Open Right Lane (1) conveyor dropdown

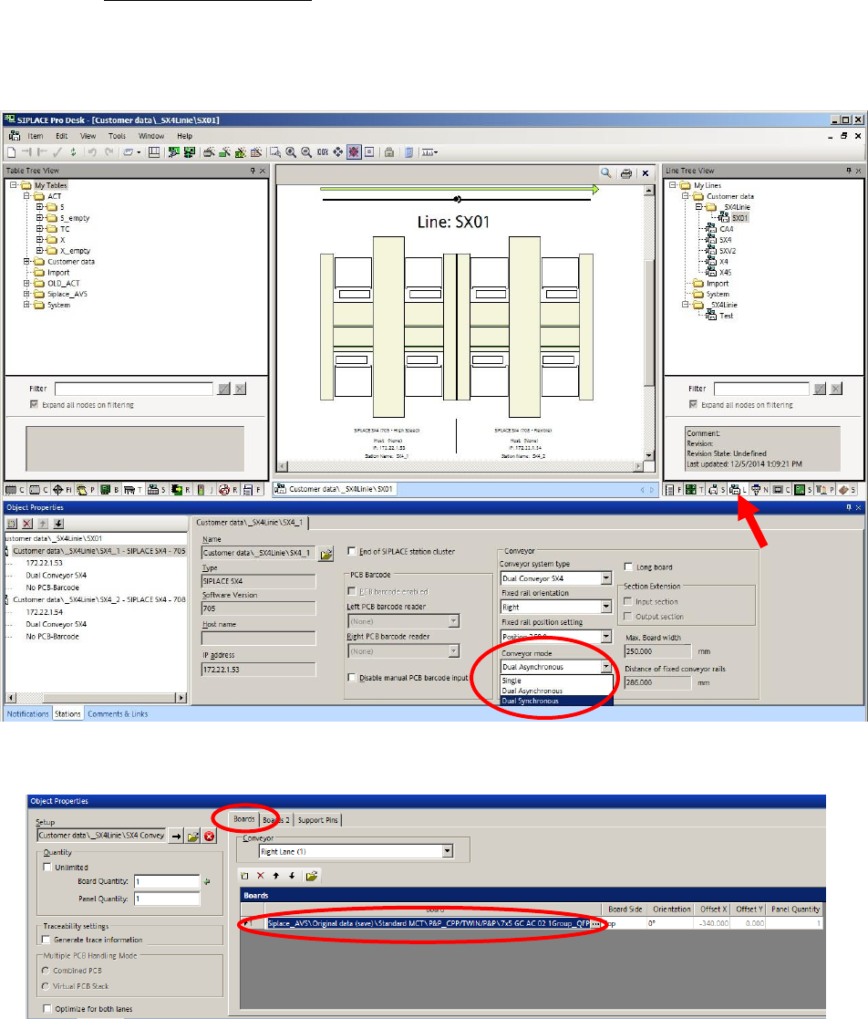click(447, 850)
